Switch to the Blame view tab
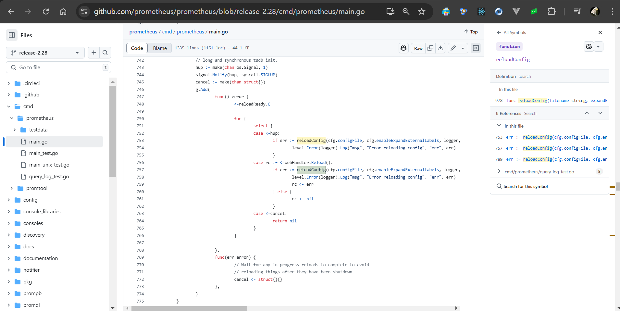The image size is (620, 311). (160, 48)
